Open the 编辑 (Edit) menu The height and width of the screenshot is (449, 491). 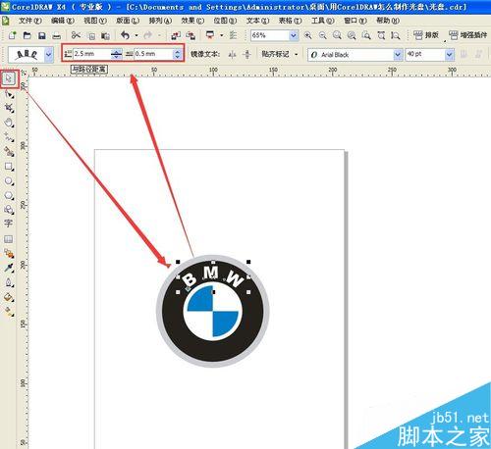click(x=62, y=21)
